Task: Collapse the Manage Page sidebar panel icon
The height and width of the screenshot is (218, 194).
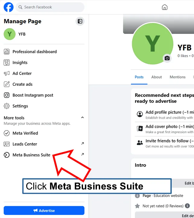Action: (x=80, y=21)
